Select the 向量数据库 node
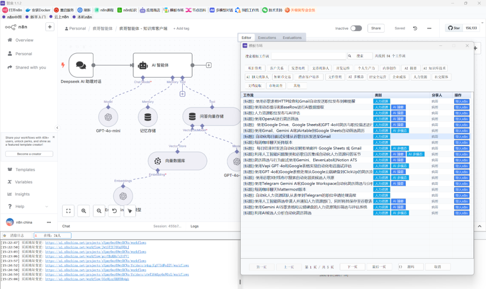486x289 pixels. point(177,160)
